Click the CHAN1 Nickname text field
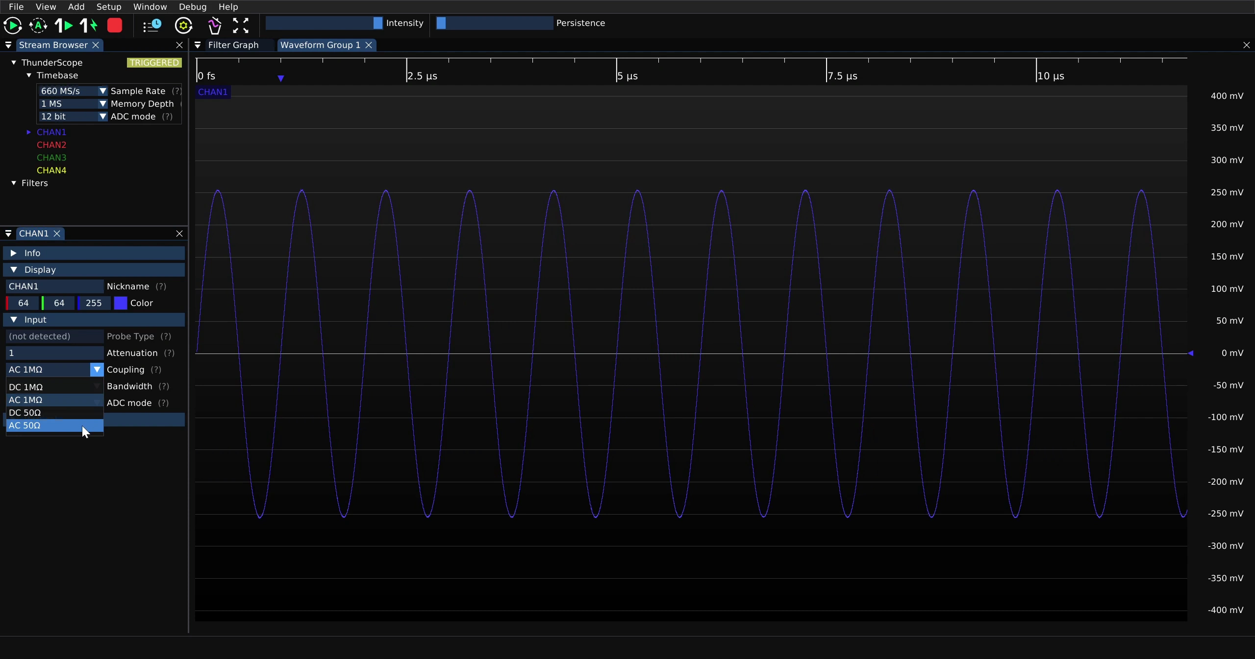This screenshot has width=1255, height=659. click(54, 286)
